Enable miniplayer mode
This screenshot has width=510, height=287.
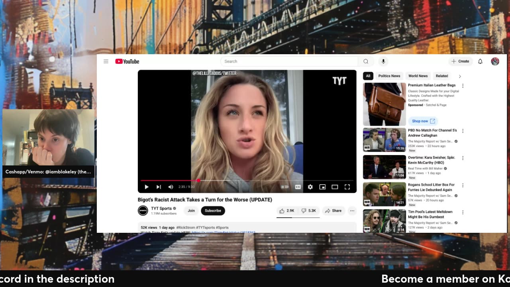coord(322,187)
